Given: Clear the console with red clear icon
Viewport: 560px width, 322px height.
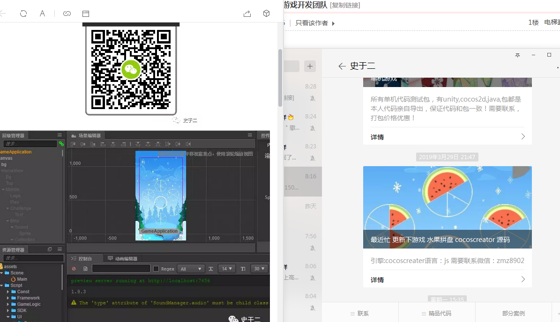Looking at the screenshot, I should 74,269.
